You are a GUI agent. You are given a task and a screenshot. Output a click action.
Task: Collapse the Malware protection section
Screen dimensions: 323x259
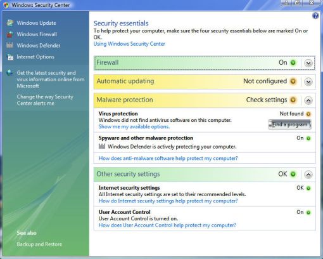click(308, 100)
